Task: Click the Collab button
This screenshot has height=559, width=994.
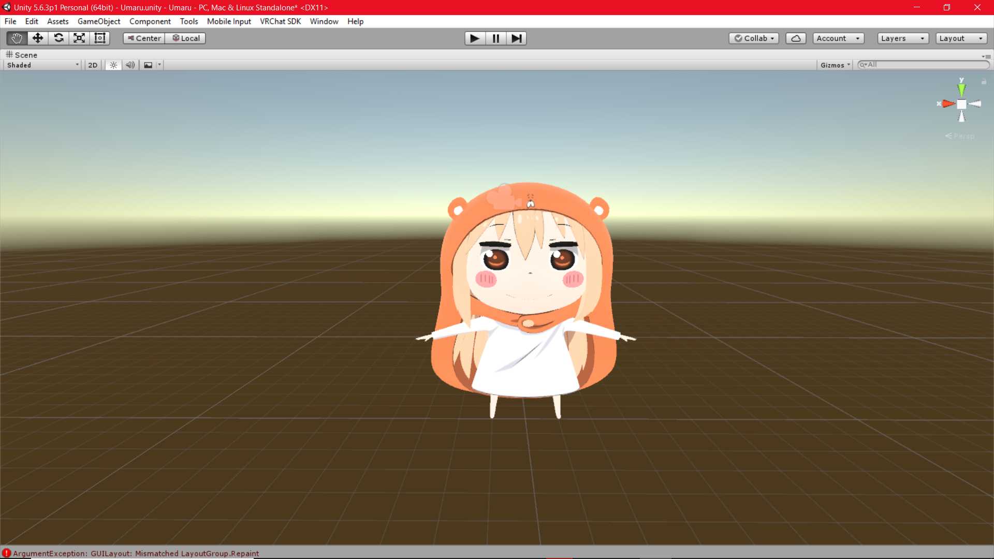Action: pos(754,38)
